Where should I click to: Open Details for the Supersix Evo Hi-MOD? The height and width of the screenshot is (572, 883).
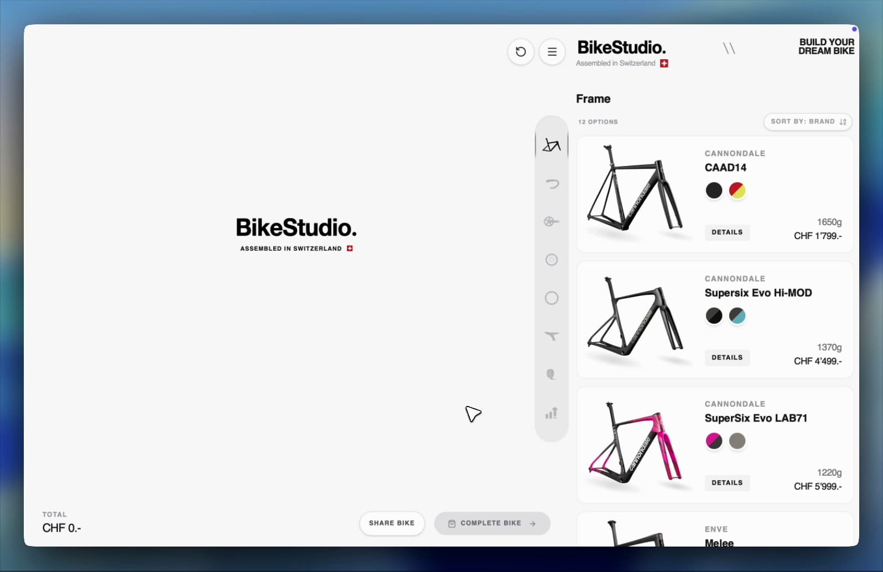(x=727, y=358)
